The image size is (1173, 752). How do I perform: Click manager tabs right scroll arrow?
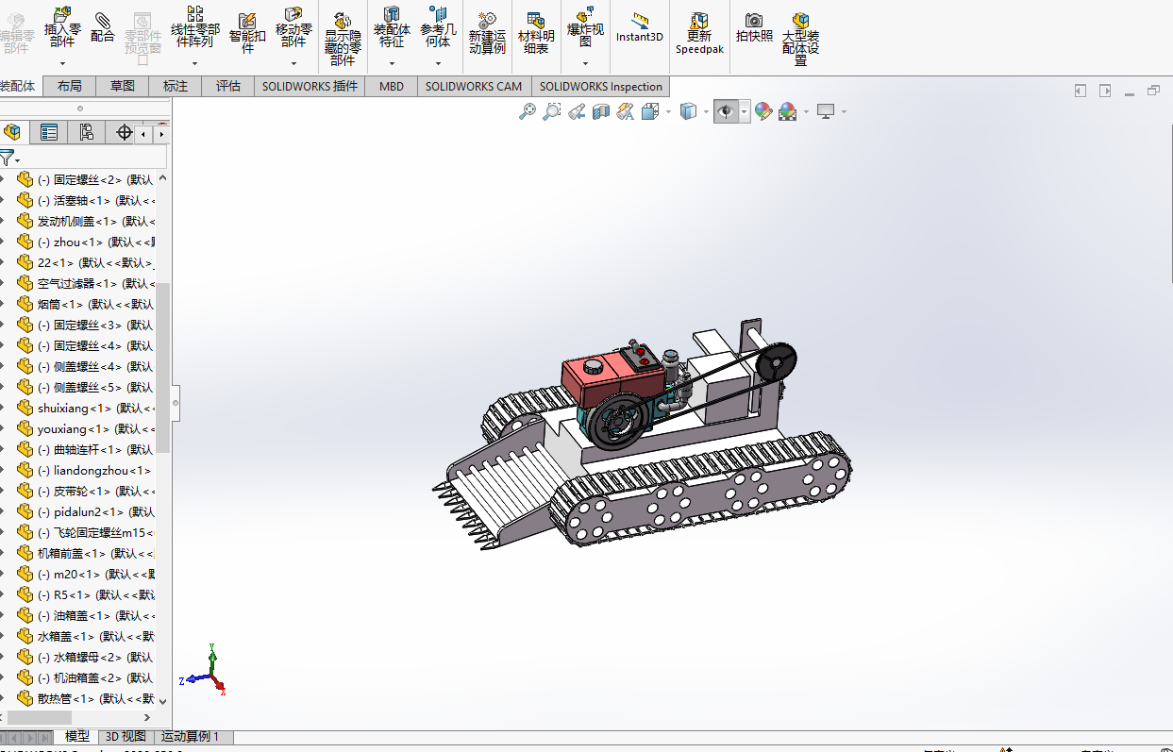(161, 134)
